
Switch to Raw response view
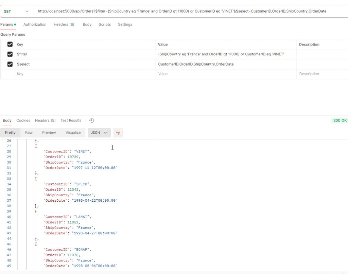pyautogui.click(x=29, y=133)
